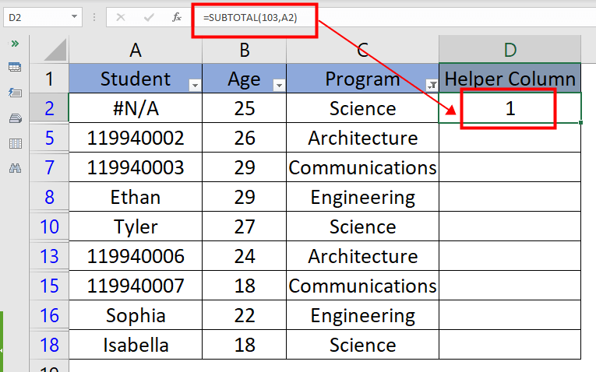Click the Cancel X icon in formula bar

coord(121,16)
